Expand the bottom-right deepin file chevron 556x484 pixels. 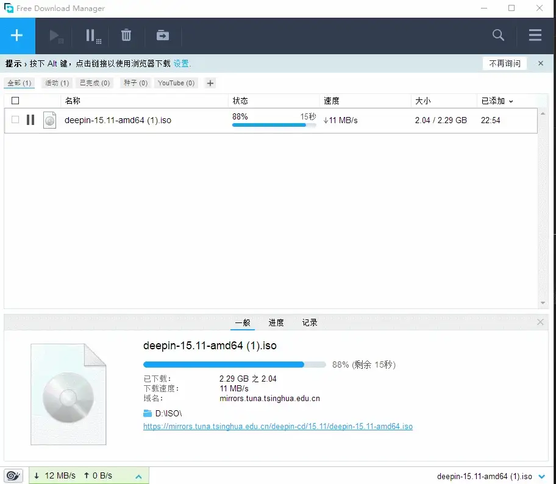[x=542, y=476]
